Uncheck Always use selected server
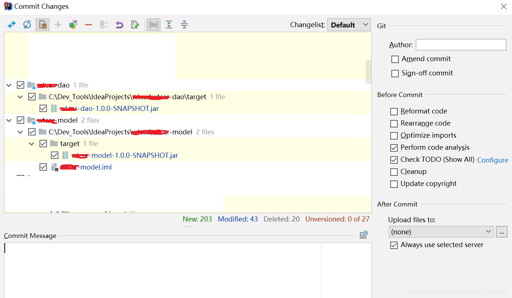 [394, 245]
